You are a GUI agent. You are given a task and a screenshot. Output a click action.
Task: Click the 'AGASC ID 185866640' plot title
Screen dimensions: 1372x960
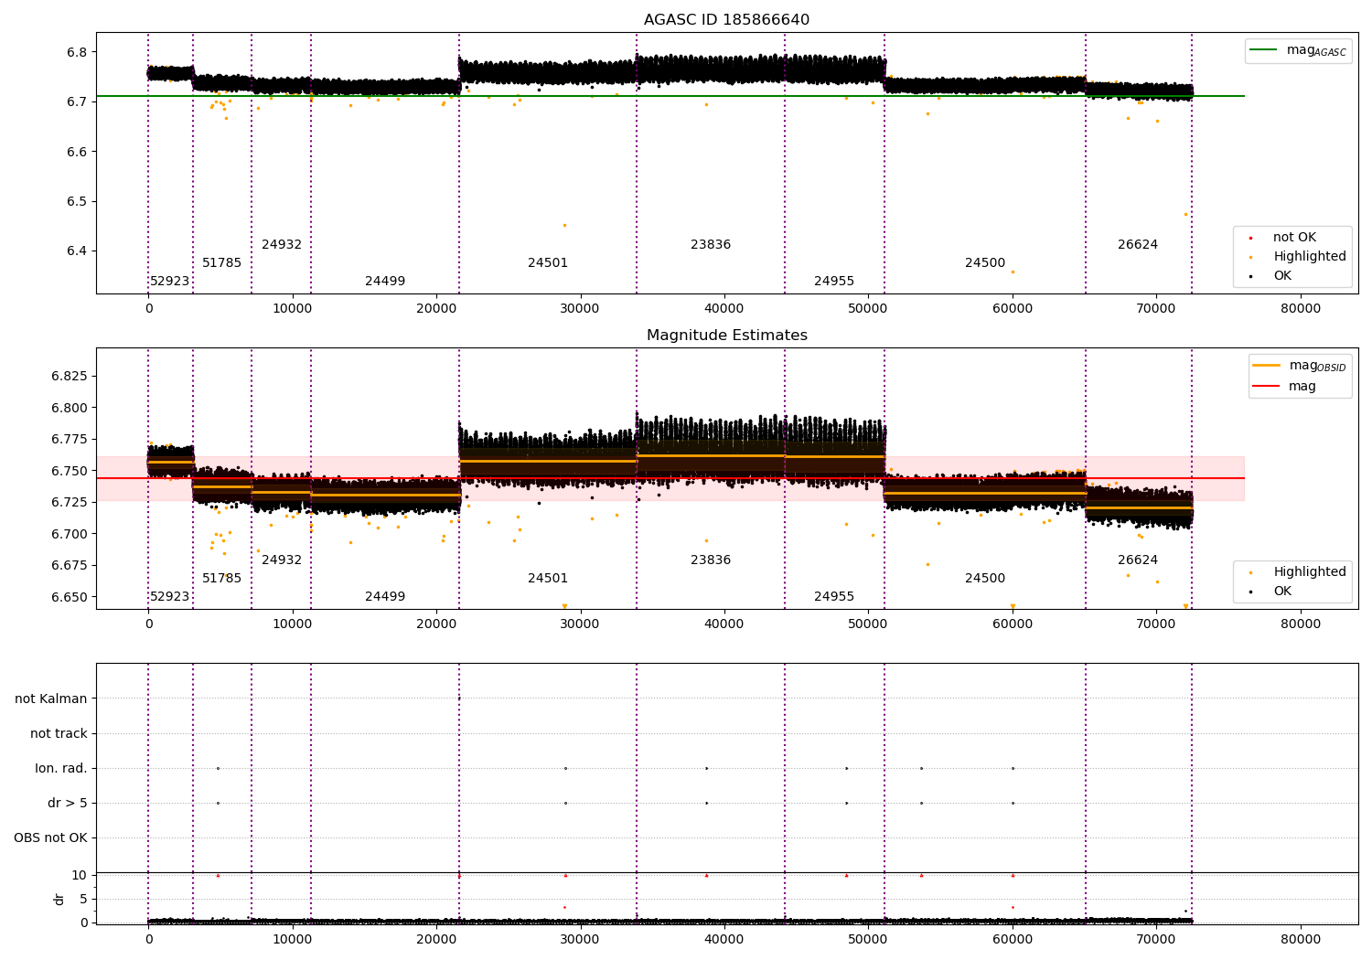coord(726,20)
